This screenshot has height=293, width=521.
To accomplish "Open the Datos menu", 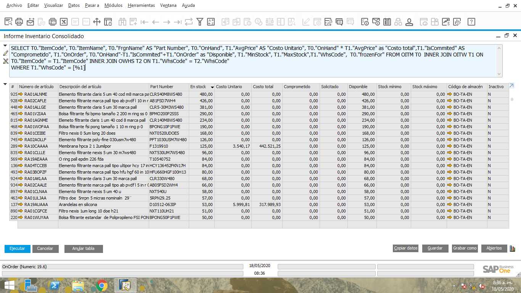I will pyautogui.click(x=74, y=5).
